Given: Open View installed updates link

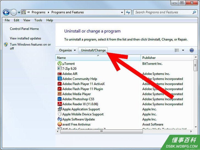Looking at the screenshot, I should [x=26, y=38].
